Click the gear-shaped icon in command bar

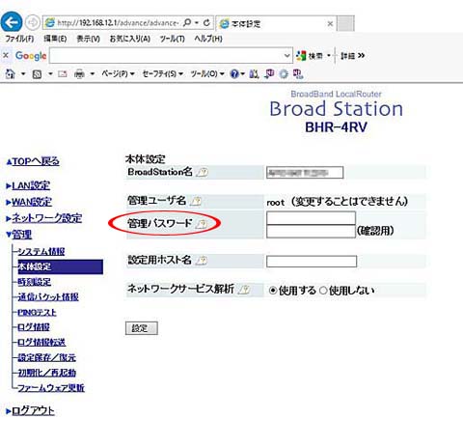[284, 74]
